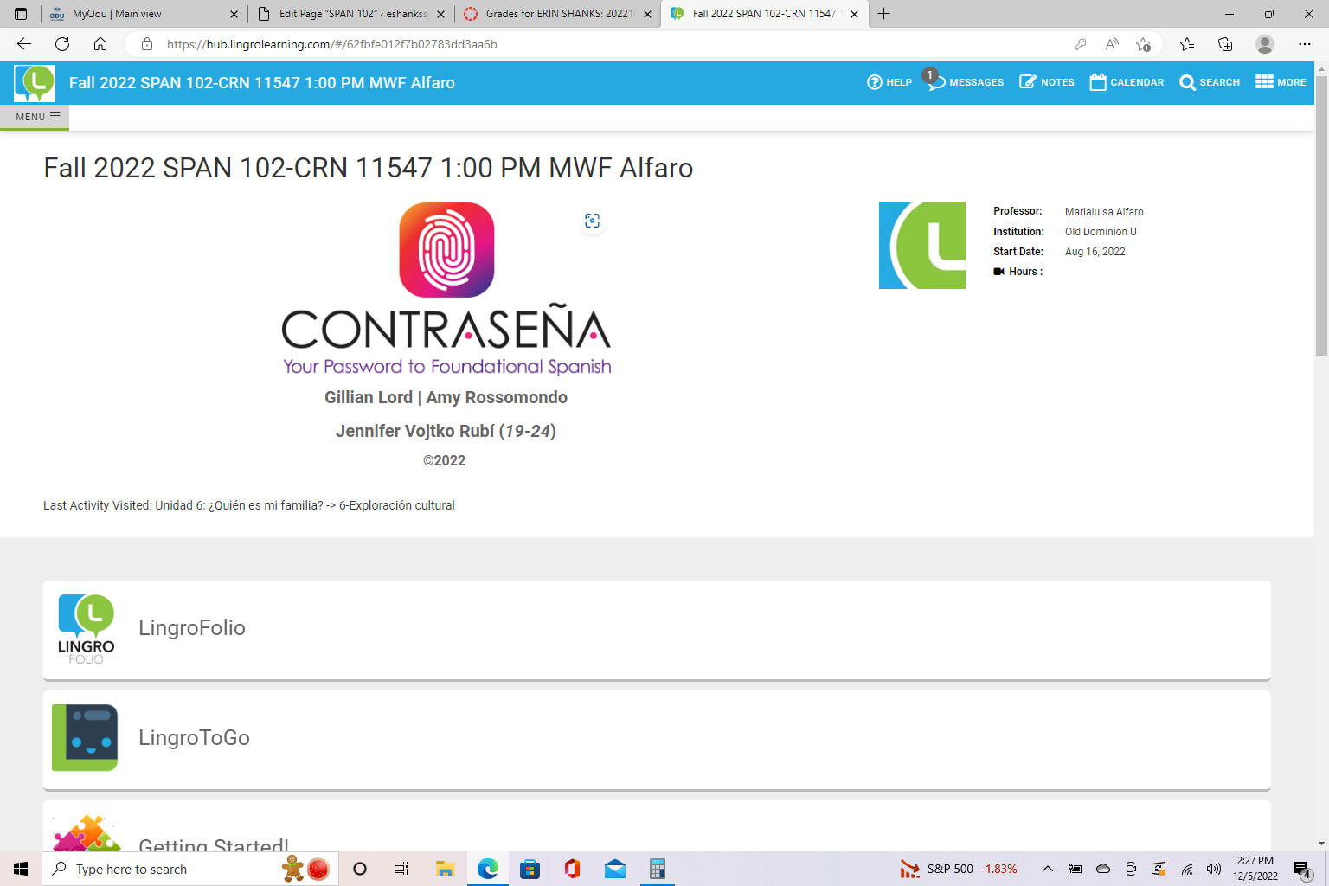The height and width of the screenshot is (886, 1329).
Task: Open Task View on the taskbar
Action: tap(401, 869)
